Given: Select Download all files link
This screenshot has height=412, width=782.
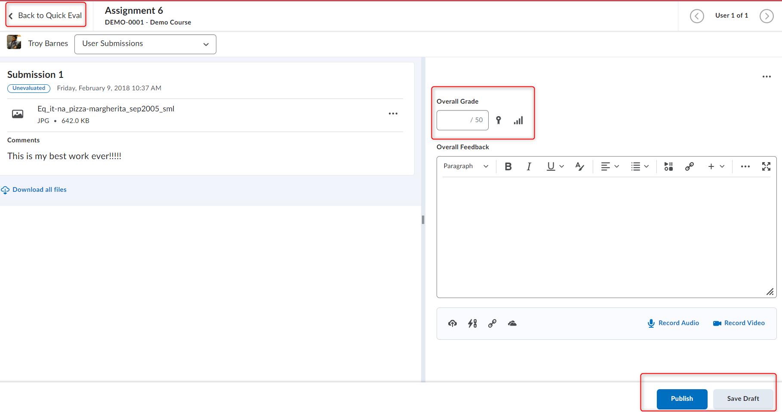Looking at the screenshot, I should pos(39,189).
